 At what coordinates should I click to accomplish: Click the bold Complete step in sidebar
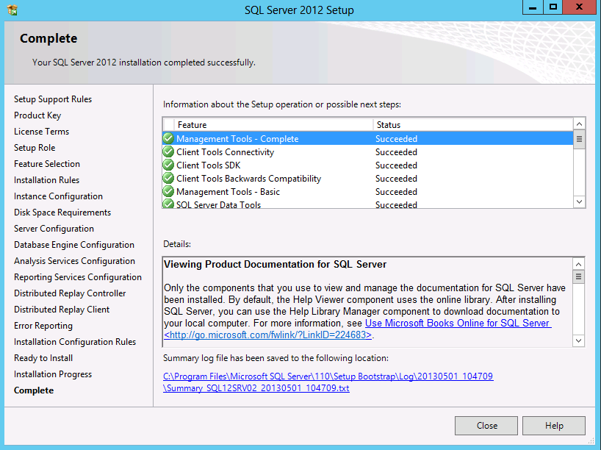(34, 390)
